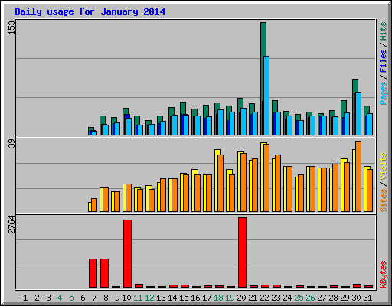Click the red KBytes bar for day 20
The height and width of the screenshot is (306, 392).
click(242, 252)
